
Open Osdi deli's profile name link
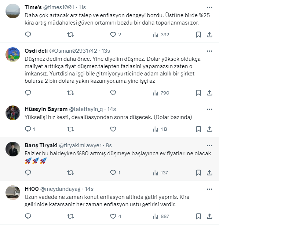(36, 51)
